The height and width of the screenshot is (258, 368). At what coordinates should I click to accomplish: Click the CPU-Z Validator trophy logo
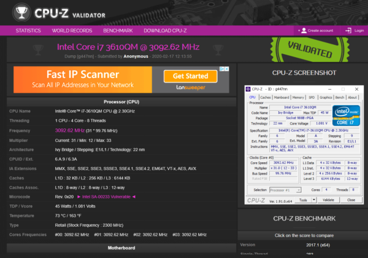[x=21, y=12]
